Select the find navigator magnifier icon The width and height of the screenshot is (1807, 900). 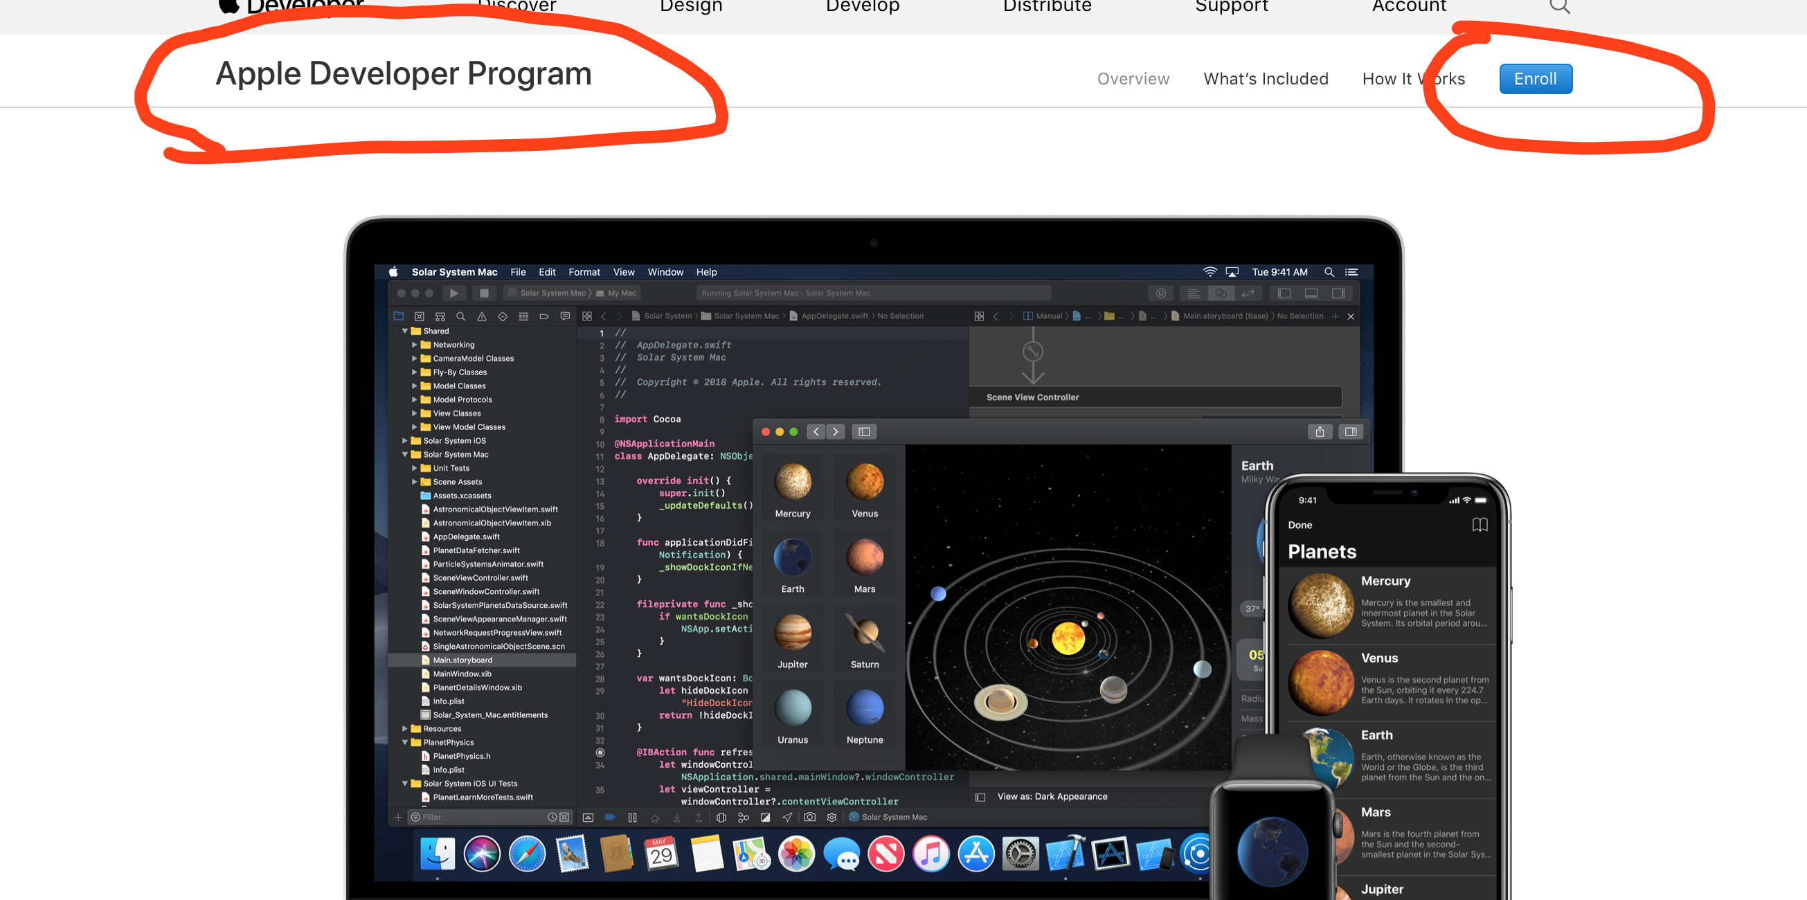pyautogui.click(x=460, y=316)
